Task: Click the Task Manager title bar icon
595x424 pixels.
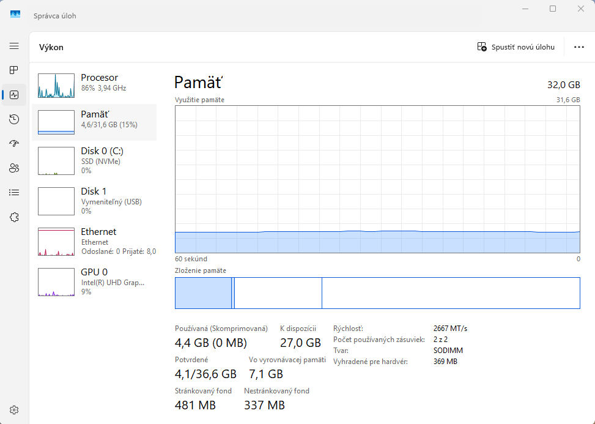Action: (x=15, y=15)
